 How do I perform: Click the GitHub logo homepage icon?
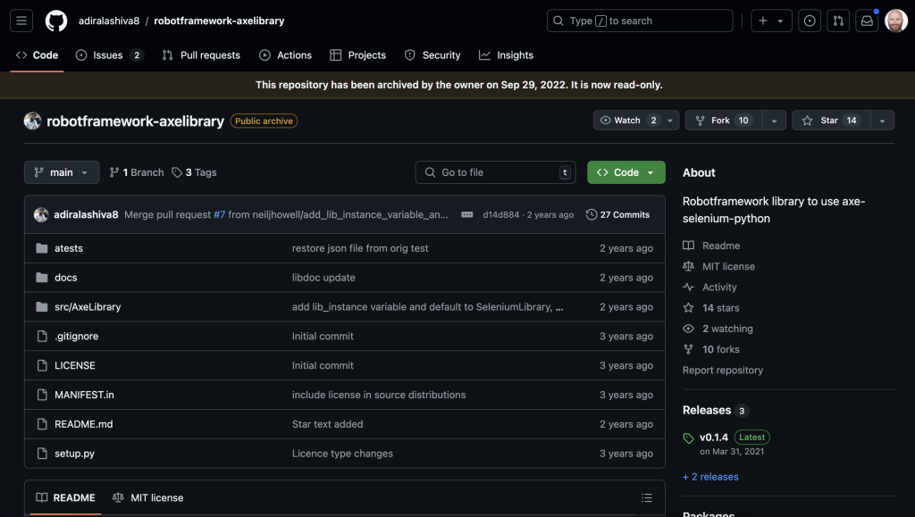[x=56, y=21]
